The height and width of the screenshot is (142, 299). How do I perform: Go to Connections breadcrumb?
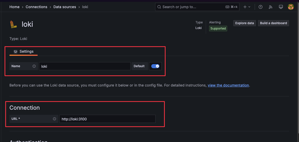(36, 7)
